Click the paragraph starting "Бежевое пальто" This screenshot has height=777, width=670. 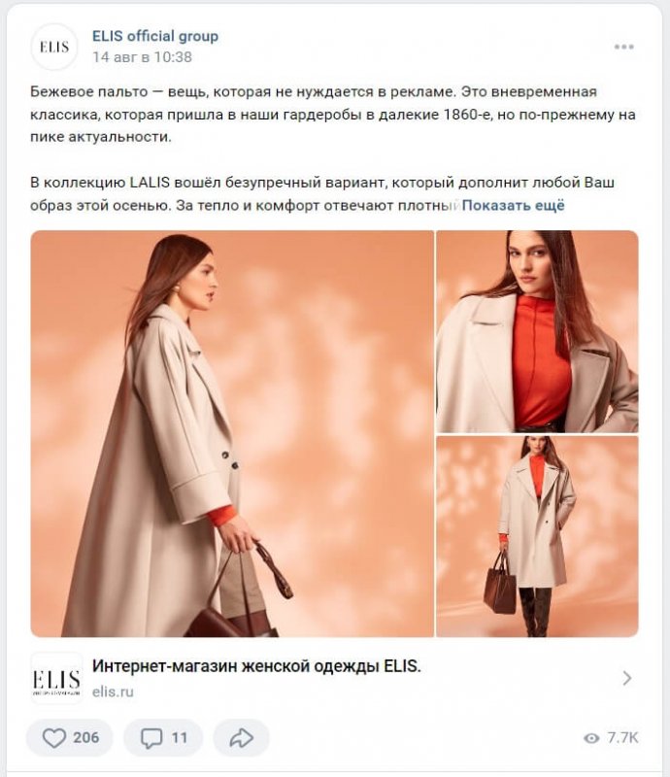point(332,115)
